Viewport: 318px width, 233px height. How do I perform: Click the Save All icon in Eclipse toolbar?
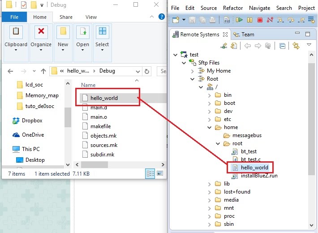pyautogui.click(x=202, y=20)
